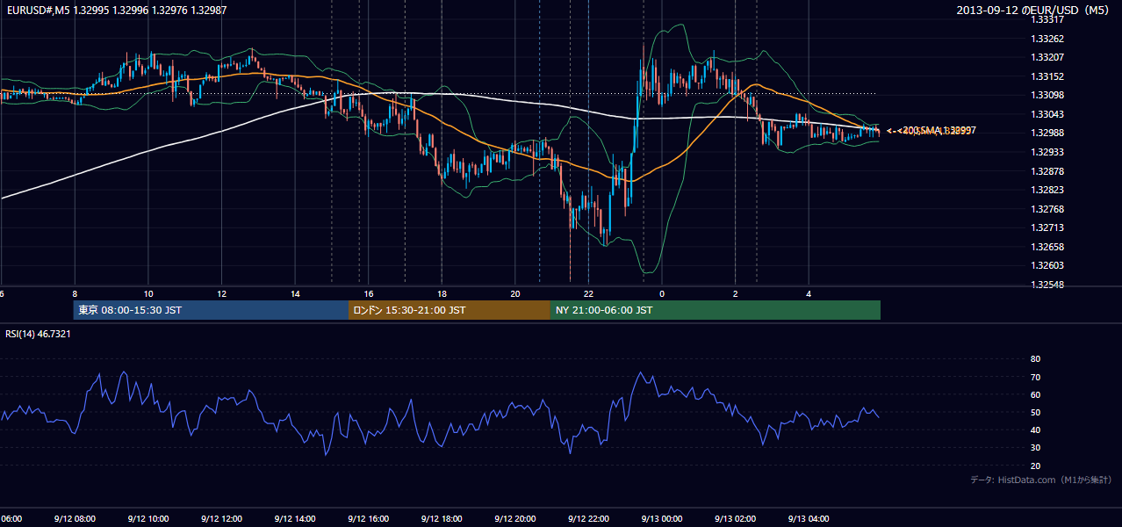This screenshot has width=1122, height=527.
Task: Click the 1.32713 price axis label
Action: (x=1047, y=227)
